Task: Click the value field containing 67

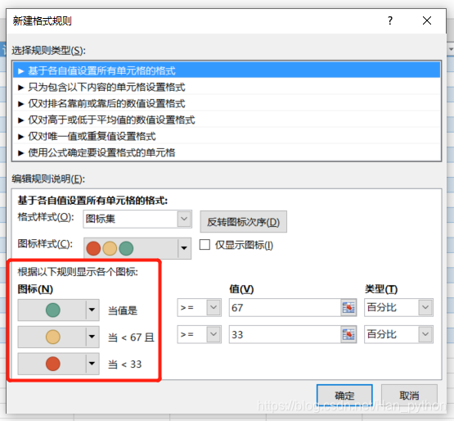Action: point(285,307)
